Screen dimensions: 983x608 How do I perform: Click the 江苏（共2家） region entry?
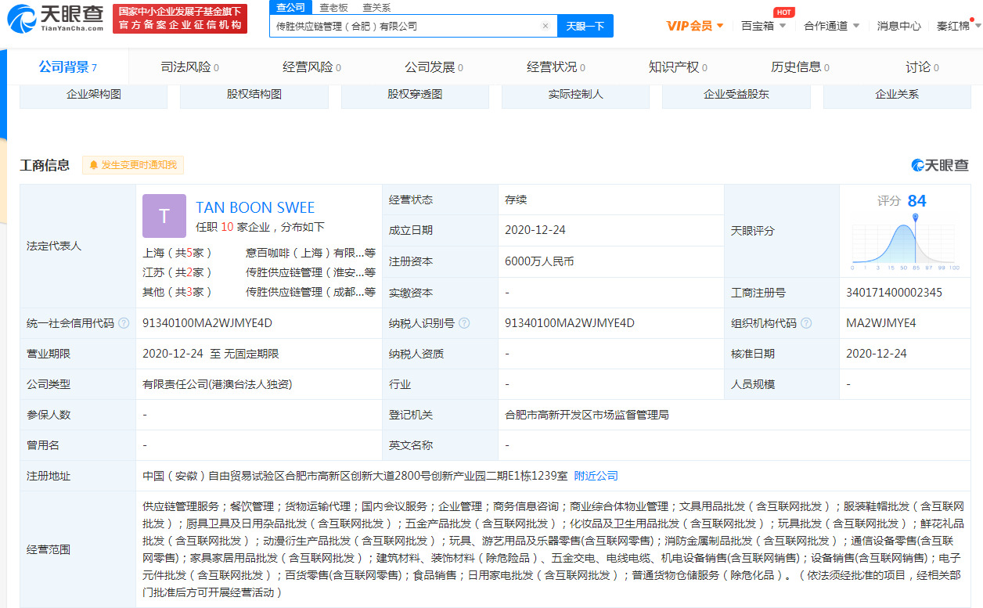tap(178, 272)
